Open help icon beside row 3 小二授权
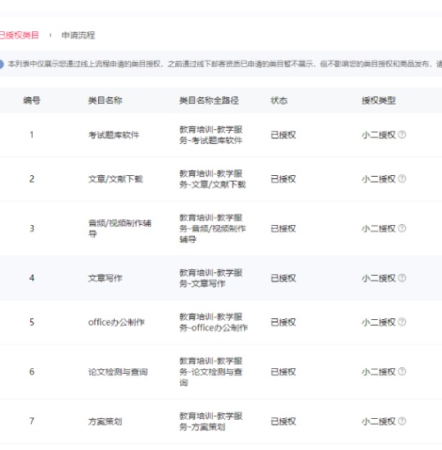 pyautogui.click(x=403, y=228)
